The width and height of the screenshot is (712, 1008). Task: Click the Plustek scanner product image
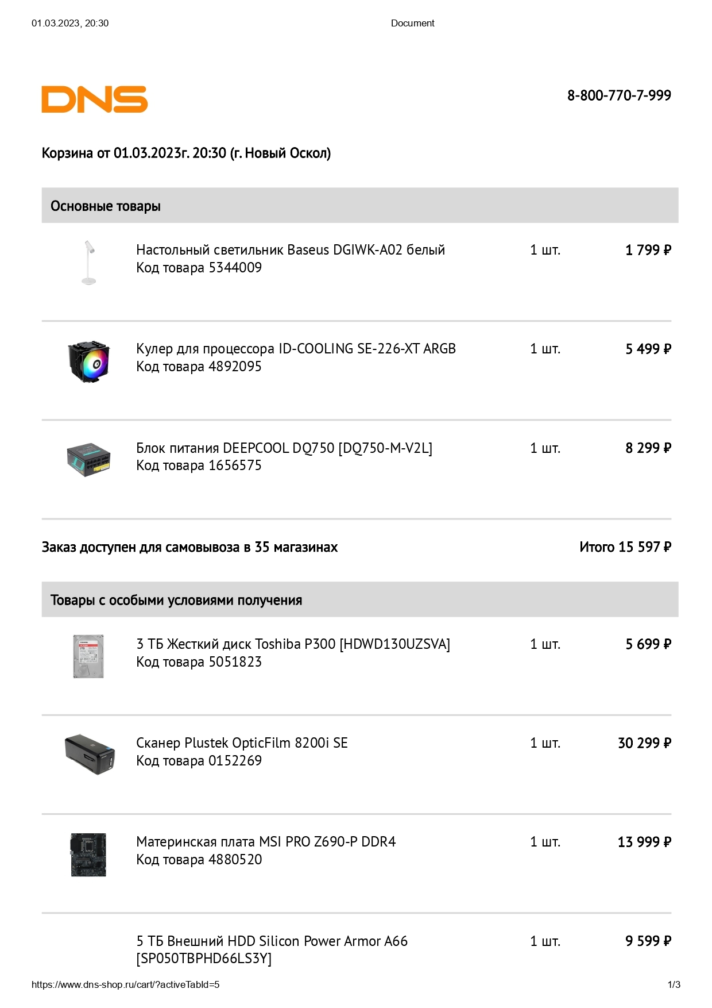coord(90,755)
